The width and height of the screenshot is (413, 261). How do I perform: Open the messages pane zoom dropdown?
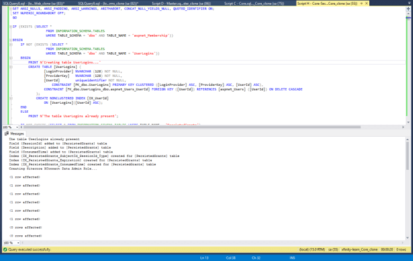coord(17,243)
